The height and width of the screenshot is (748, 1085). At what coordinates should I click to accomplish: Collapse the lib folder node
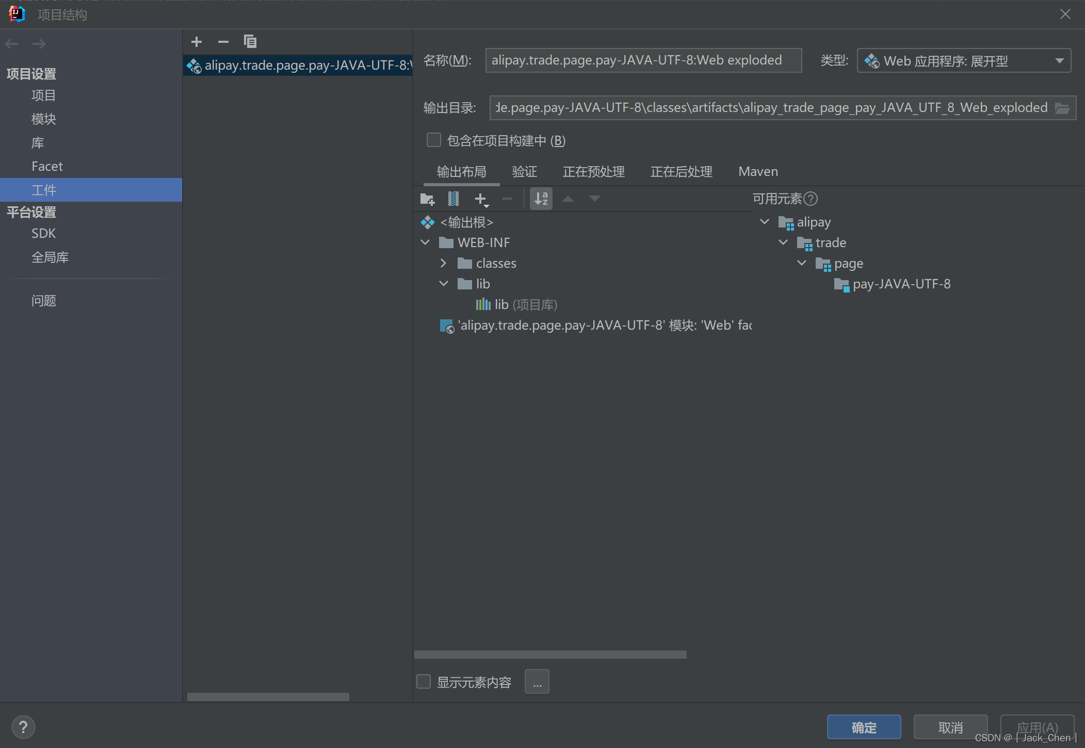[443, 284]
